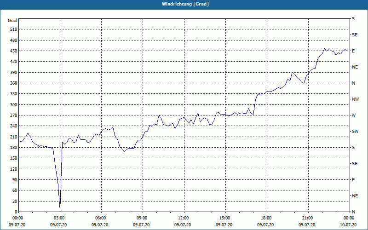
Task: Click the 0 degree axis label
Action: (16, 212)
